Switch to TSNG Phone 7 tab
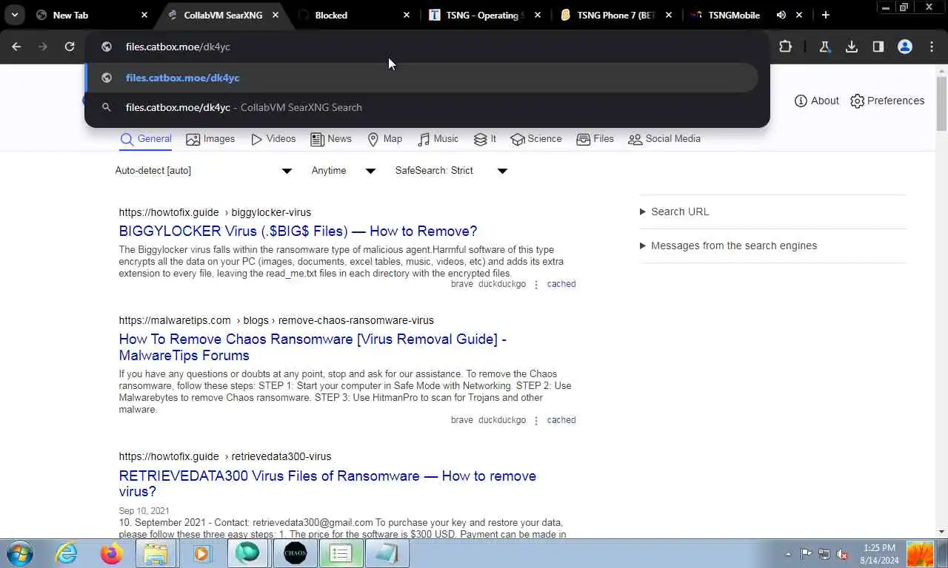The image size is (948, 568). click(615, 15)
